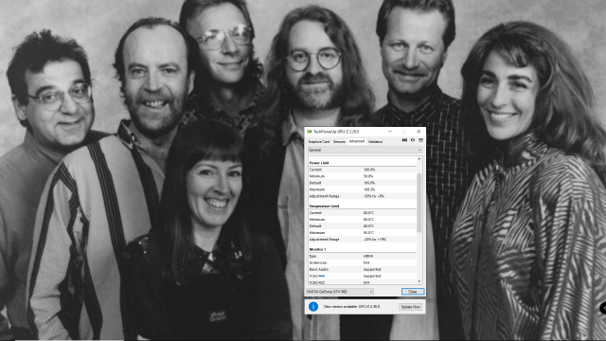Switch to the Graphics Card tab
Screen dimensions: 606x341
[318, 142]
